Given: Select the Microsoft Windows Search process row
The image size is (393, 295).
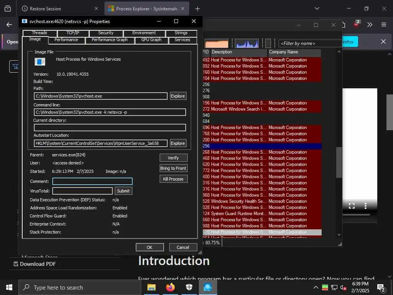Looking at the screenshot, I should (x=262, y=109).
